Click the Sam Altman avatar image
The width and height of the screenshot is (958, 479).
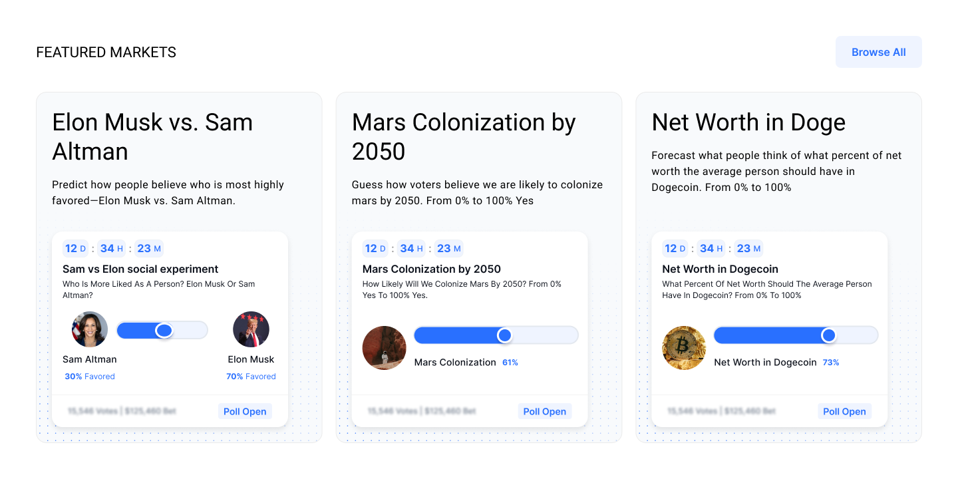[90, 329]
